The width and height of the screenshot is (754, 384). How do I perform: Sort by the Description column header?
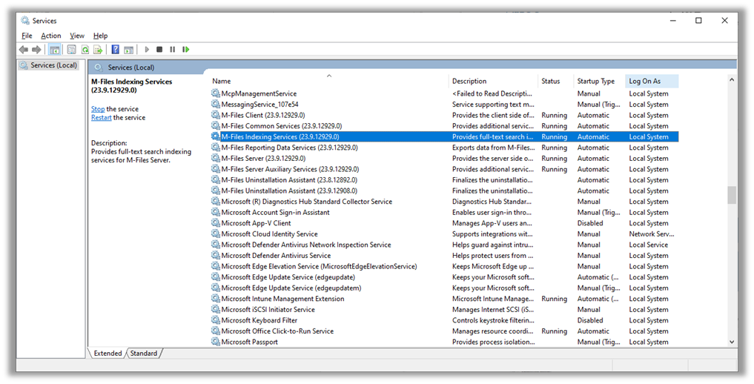coord(493,82)
